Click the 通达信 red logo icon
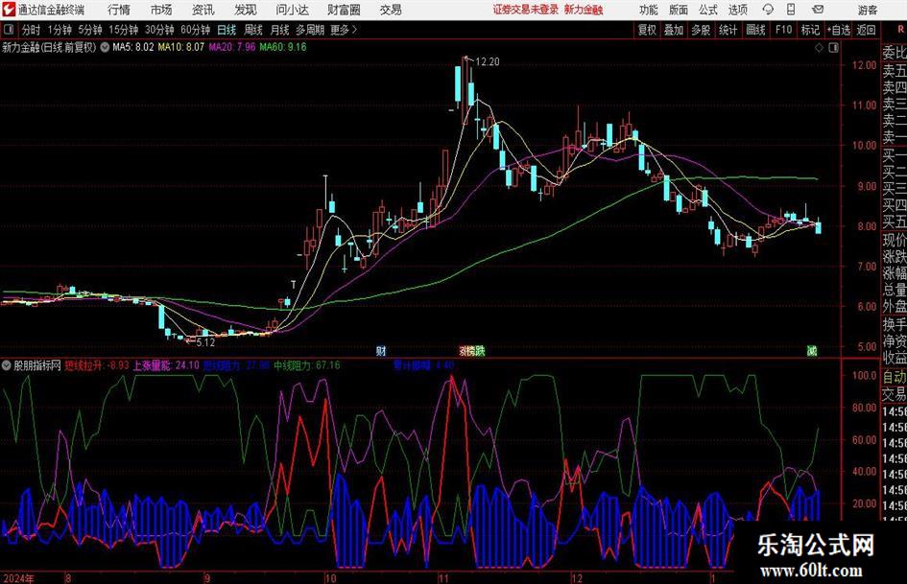The image size is (907, 584). pos(9,10)
